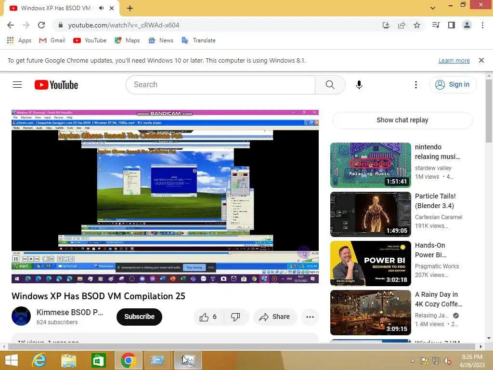Click Show chat replay button
Screen dimensions: 493x370
pyautogui.click(x=402, y=120)
